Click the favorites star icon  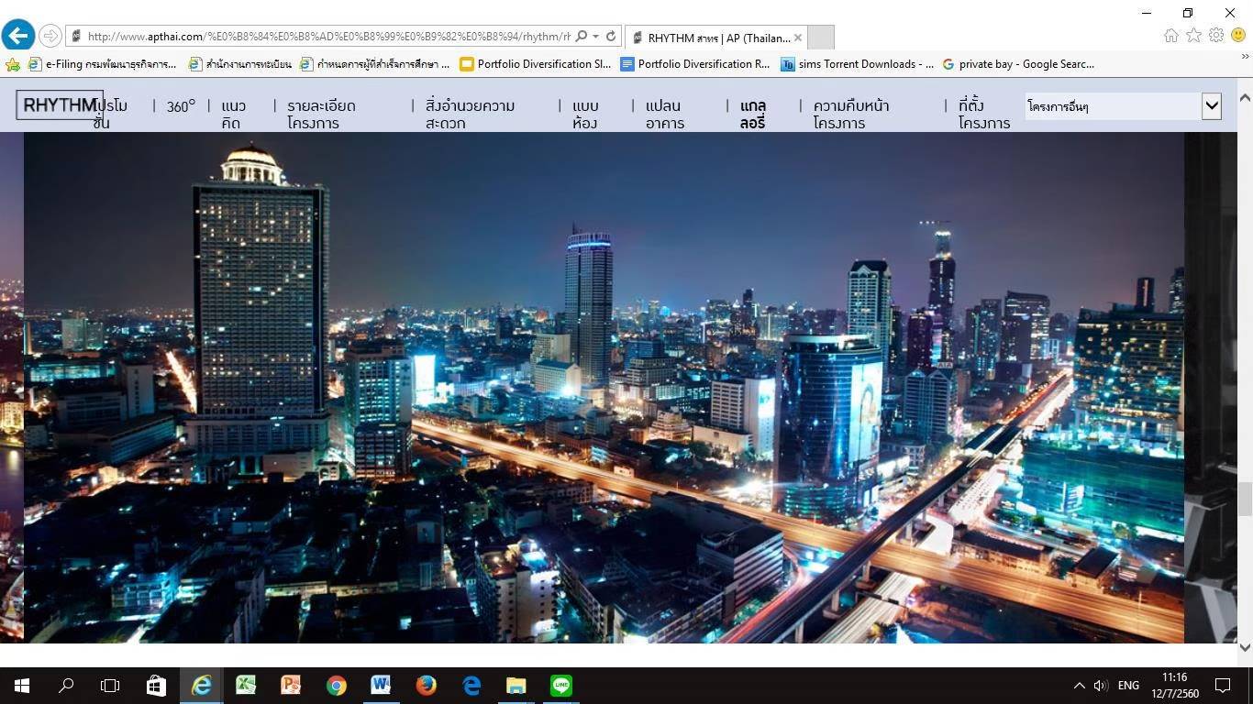tap(1193, 36)
